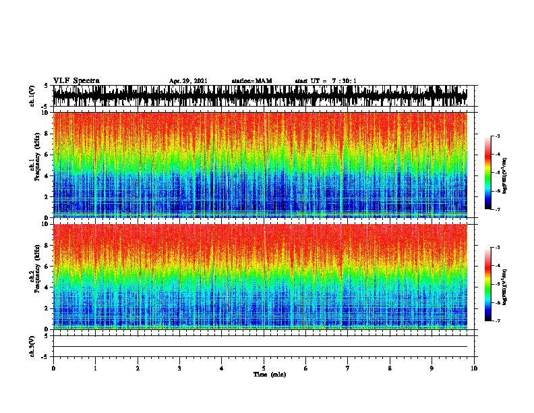Click the "-3" label on ch.2 colorbar
The height and width of the screenshot is (413, 534).
click(498, 248)
